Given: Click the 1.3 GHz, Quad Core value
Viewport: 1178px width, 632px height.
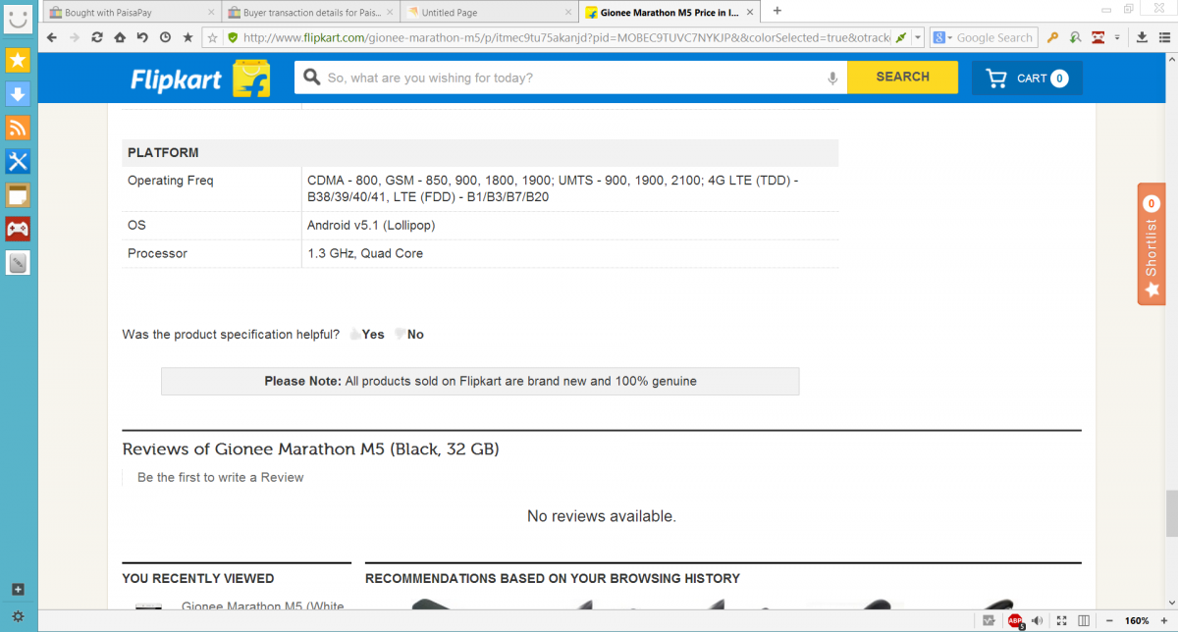Looking at the screenshot, I should coord(365,253).
